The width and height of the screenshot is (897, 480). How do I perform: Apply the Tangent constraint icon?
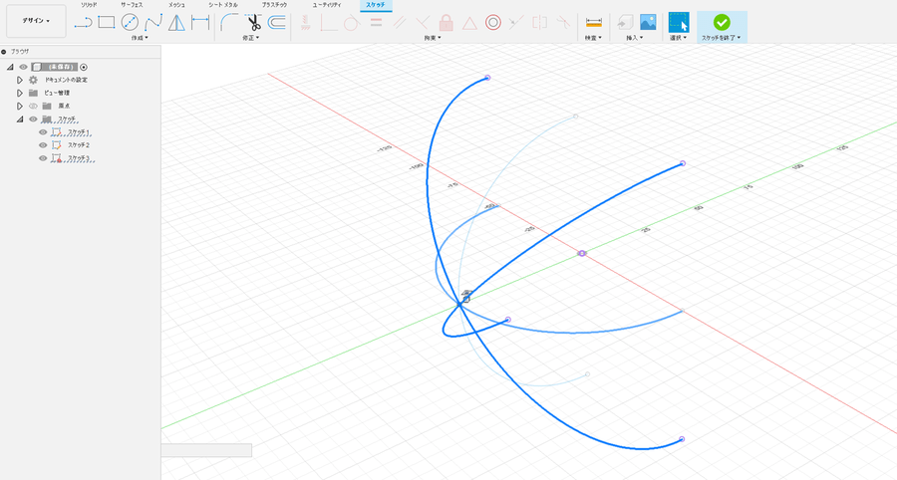(x=352, y=23)
